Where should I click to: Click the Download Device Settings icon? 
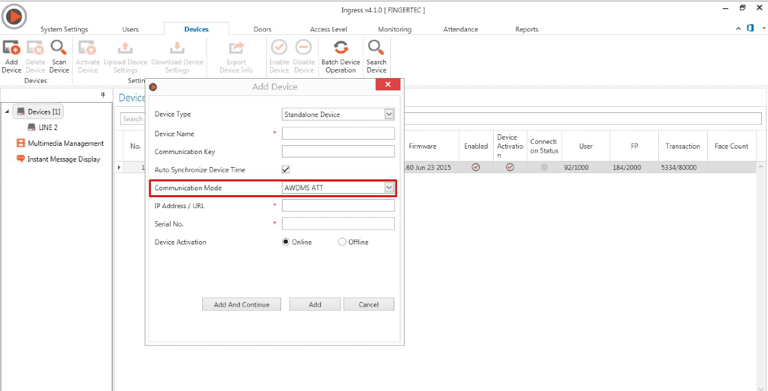(x=177, y=47)
